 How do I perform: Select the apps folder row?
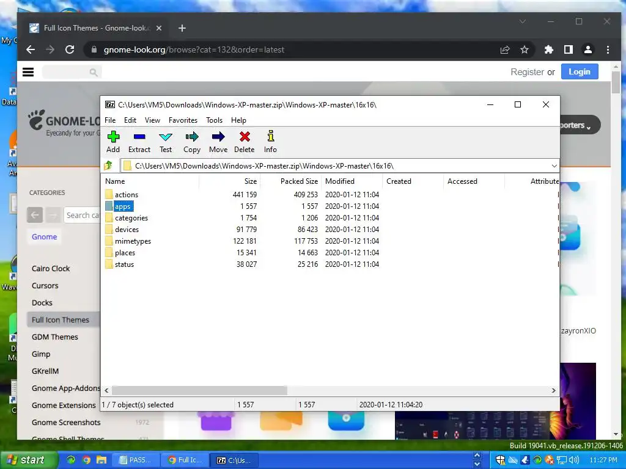(122, 206)
